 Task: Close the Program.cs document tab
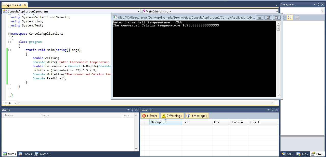[24, 5]
